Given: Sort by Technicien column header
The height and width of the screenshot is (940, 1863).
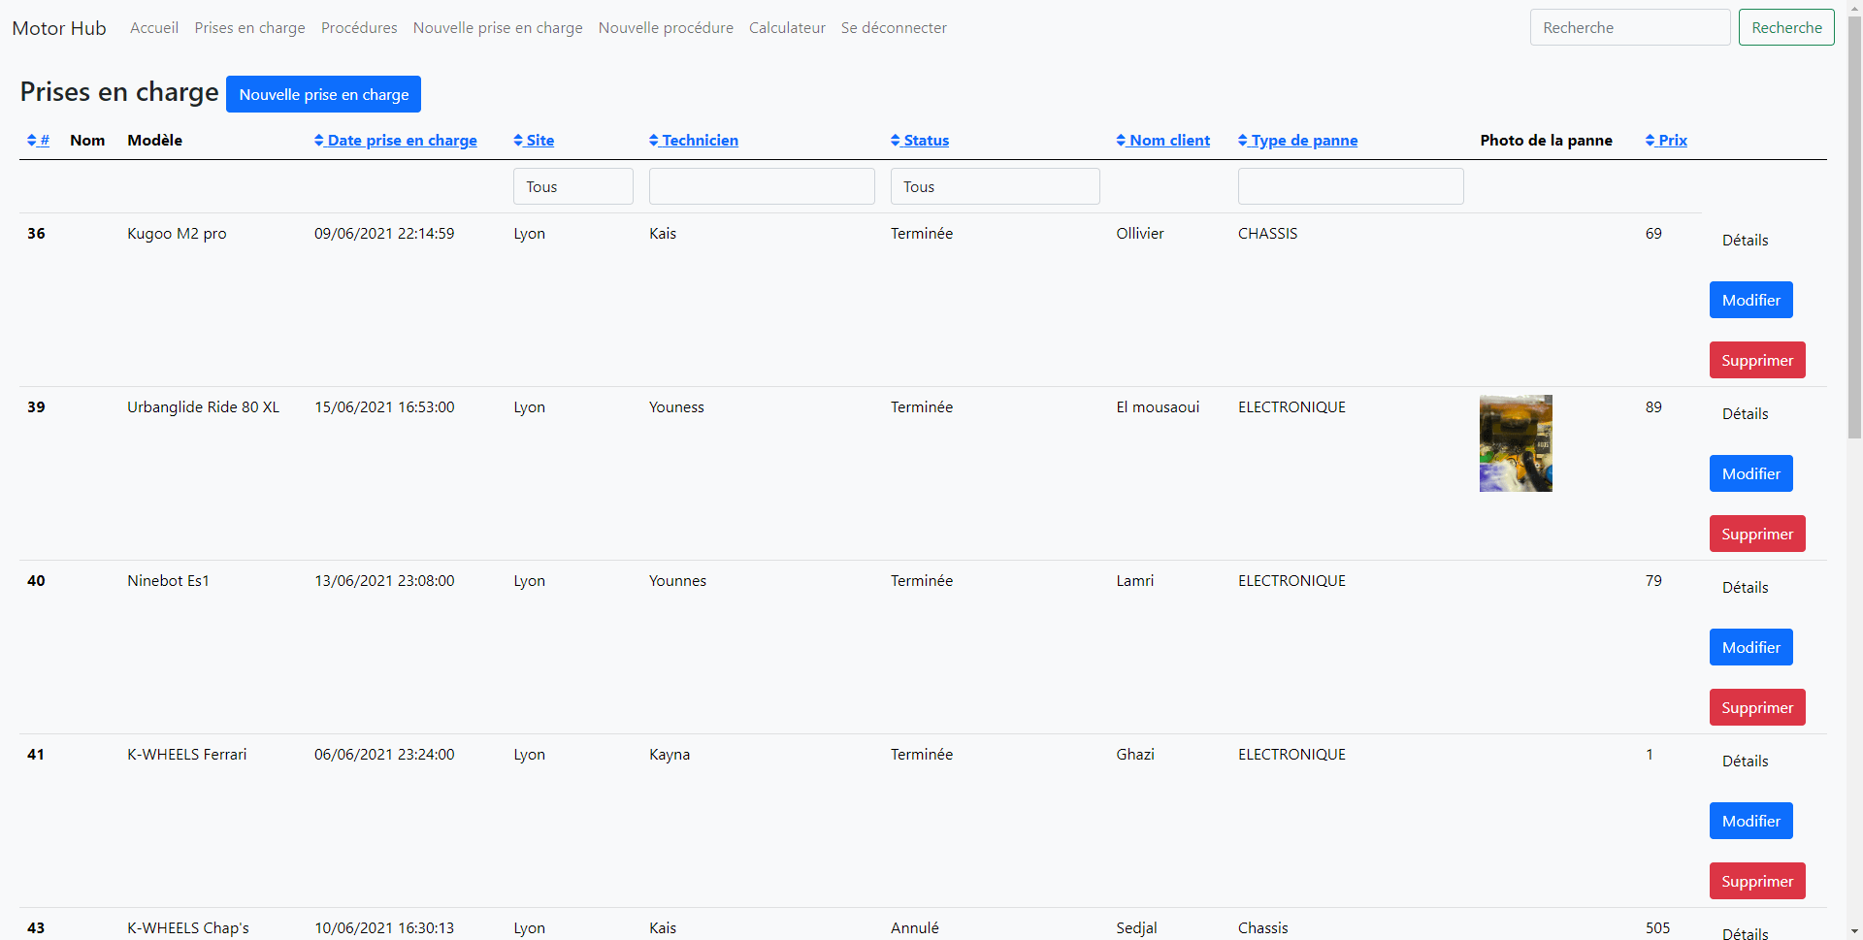Looking at the screenshot, I should 694,141.
